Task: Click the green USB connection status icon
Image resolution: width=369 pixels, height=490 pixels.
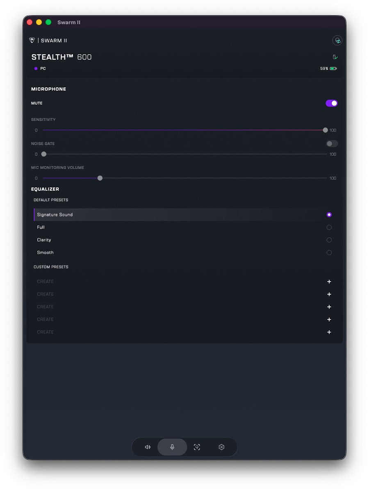Action: pyautogui.click(x=335, y=57)
